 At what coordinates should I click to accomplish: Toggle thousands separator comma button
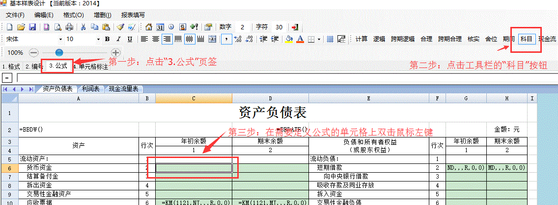coord(226,39)
